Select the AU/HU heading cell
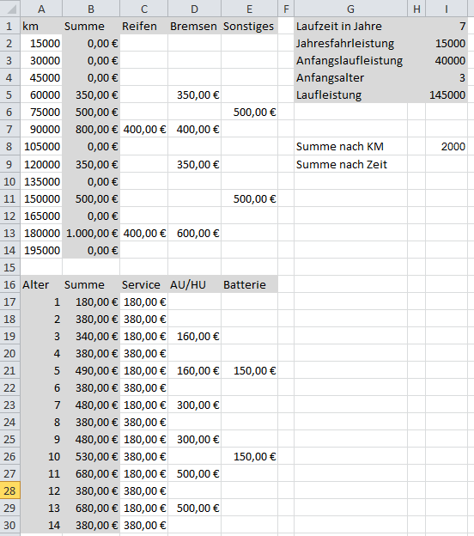The image size is (474, 536). (x=194, y=284)
